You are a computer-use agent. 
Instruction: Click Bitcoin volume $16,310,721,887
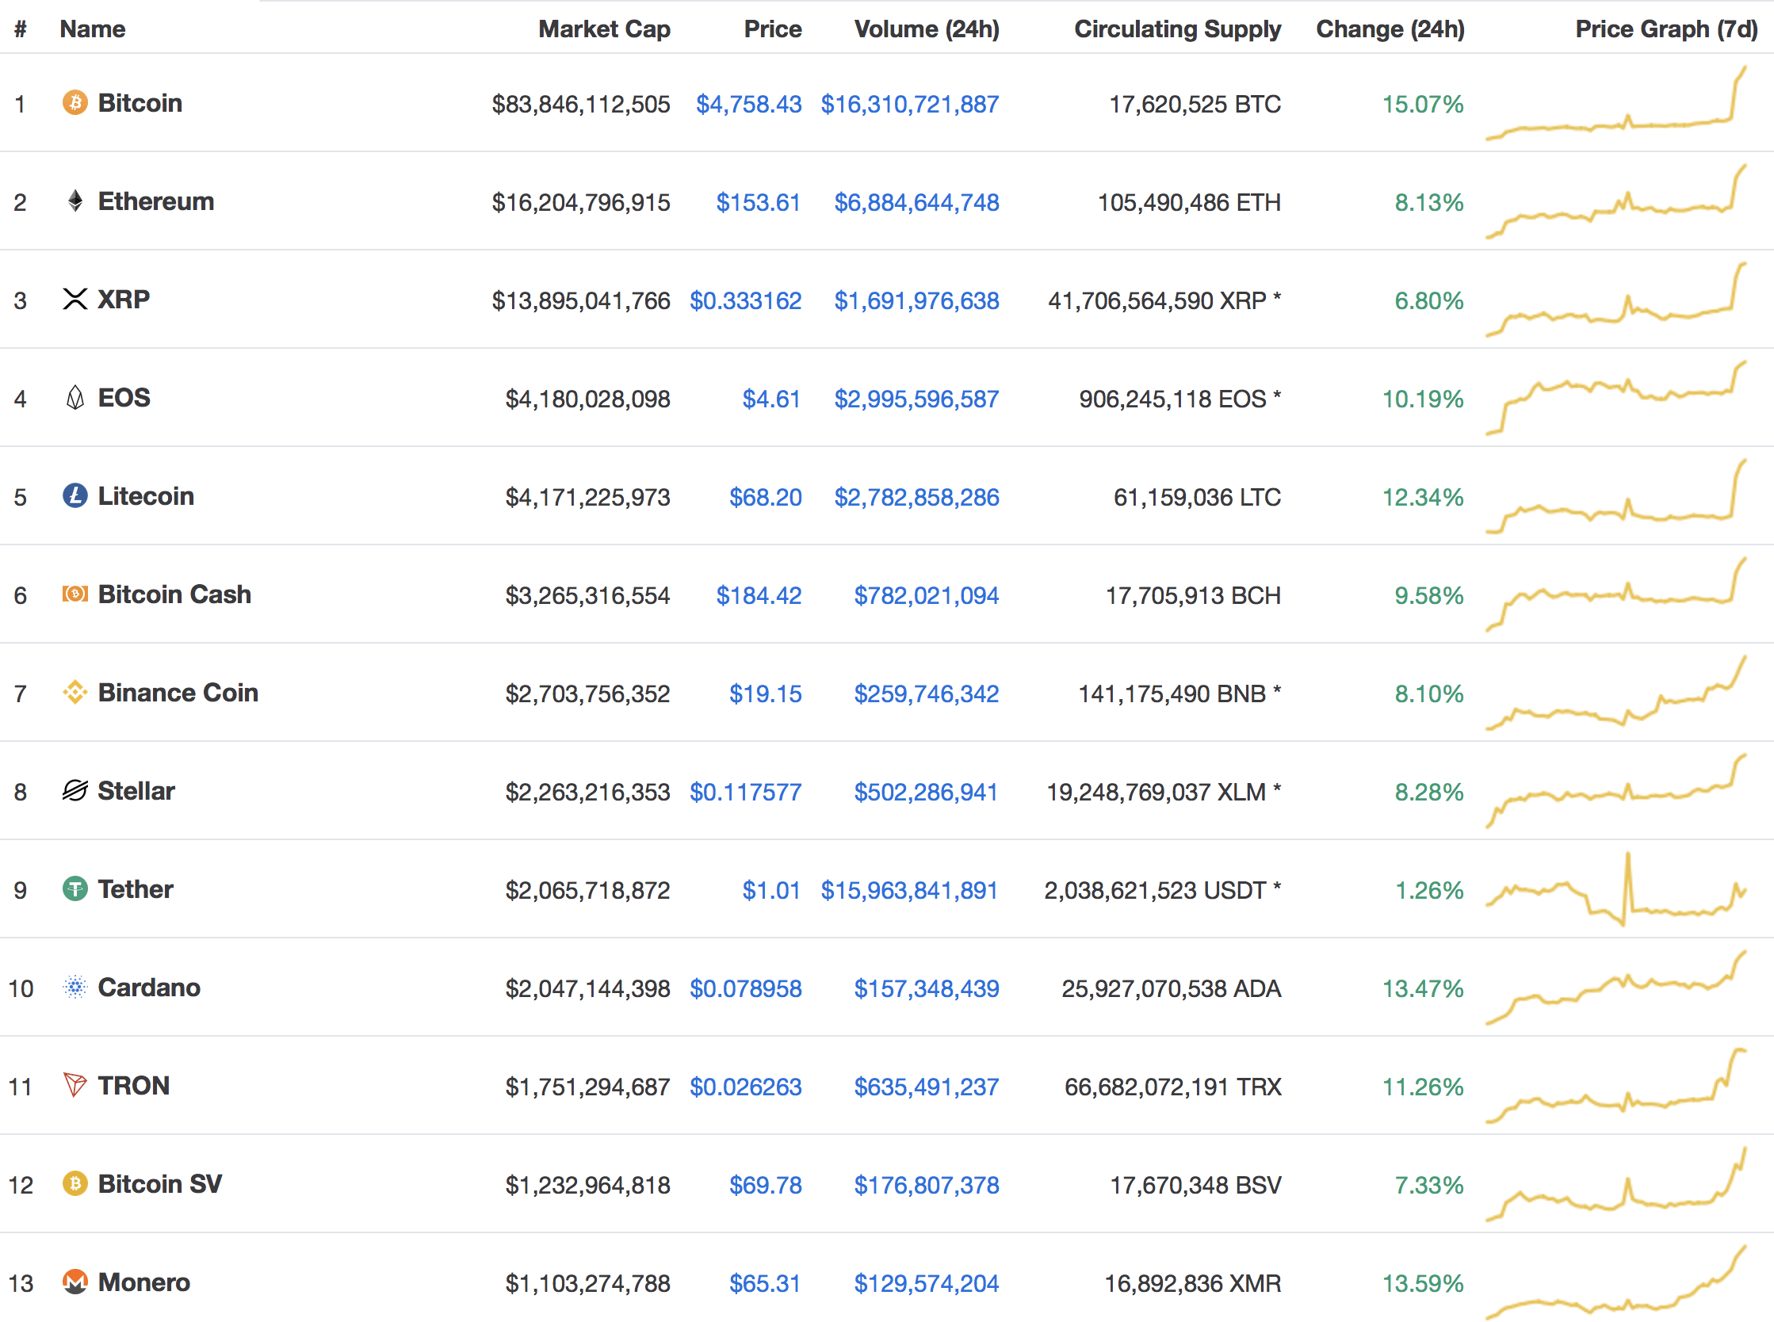tap(910, 104)
